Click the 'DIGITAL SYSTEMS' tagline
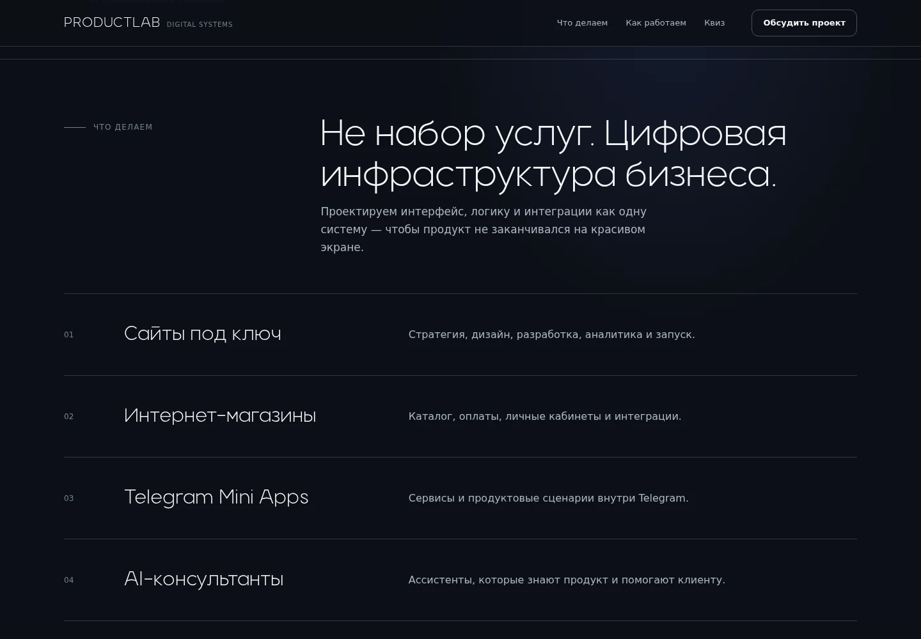 (x=200, y=25)
